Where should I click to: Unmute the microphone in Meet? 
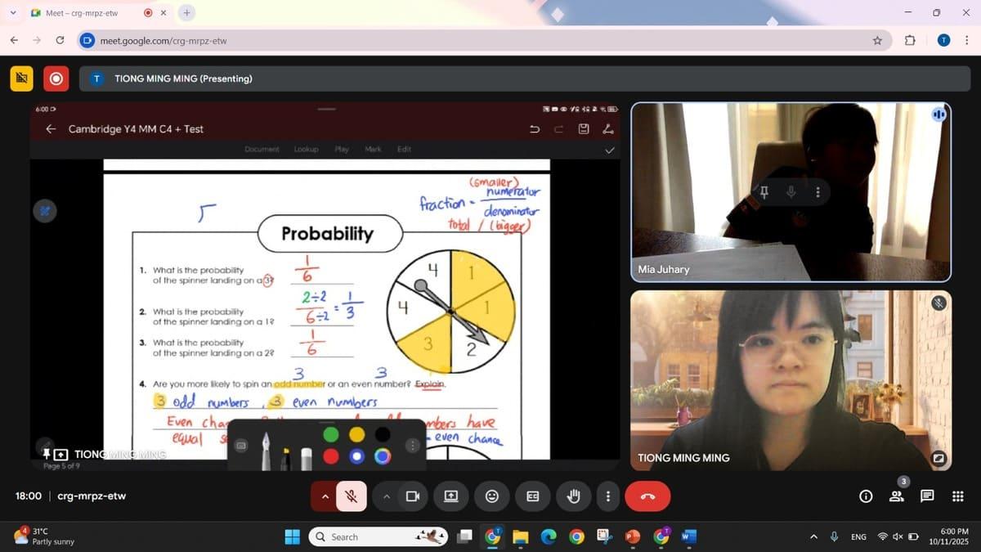tap(352, 496)
